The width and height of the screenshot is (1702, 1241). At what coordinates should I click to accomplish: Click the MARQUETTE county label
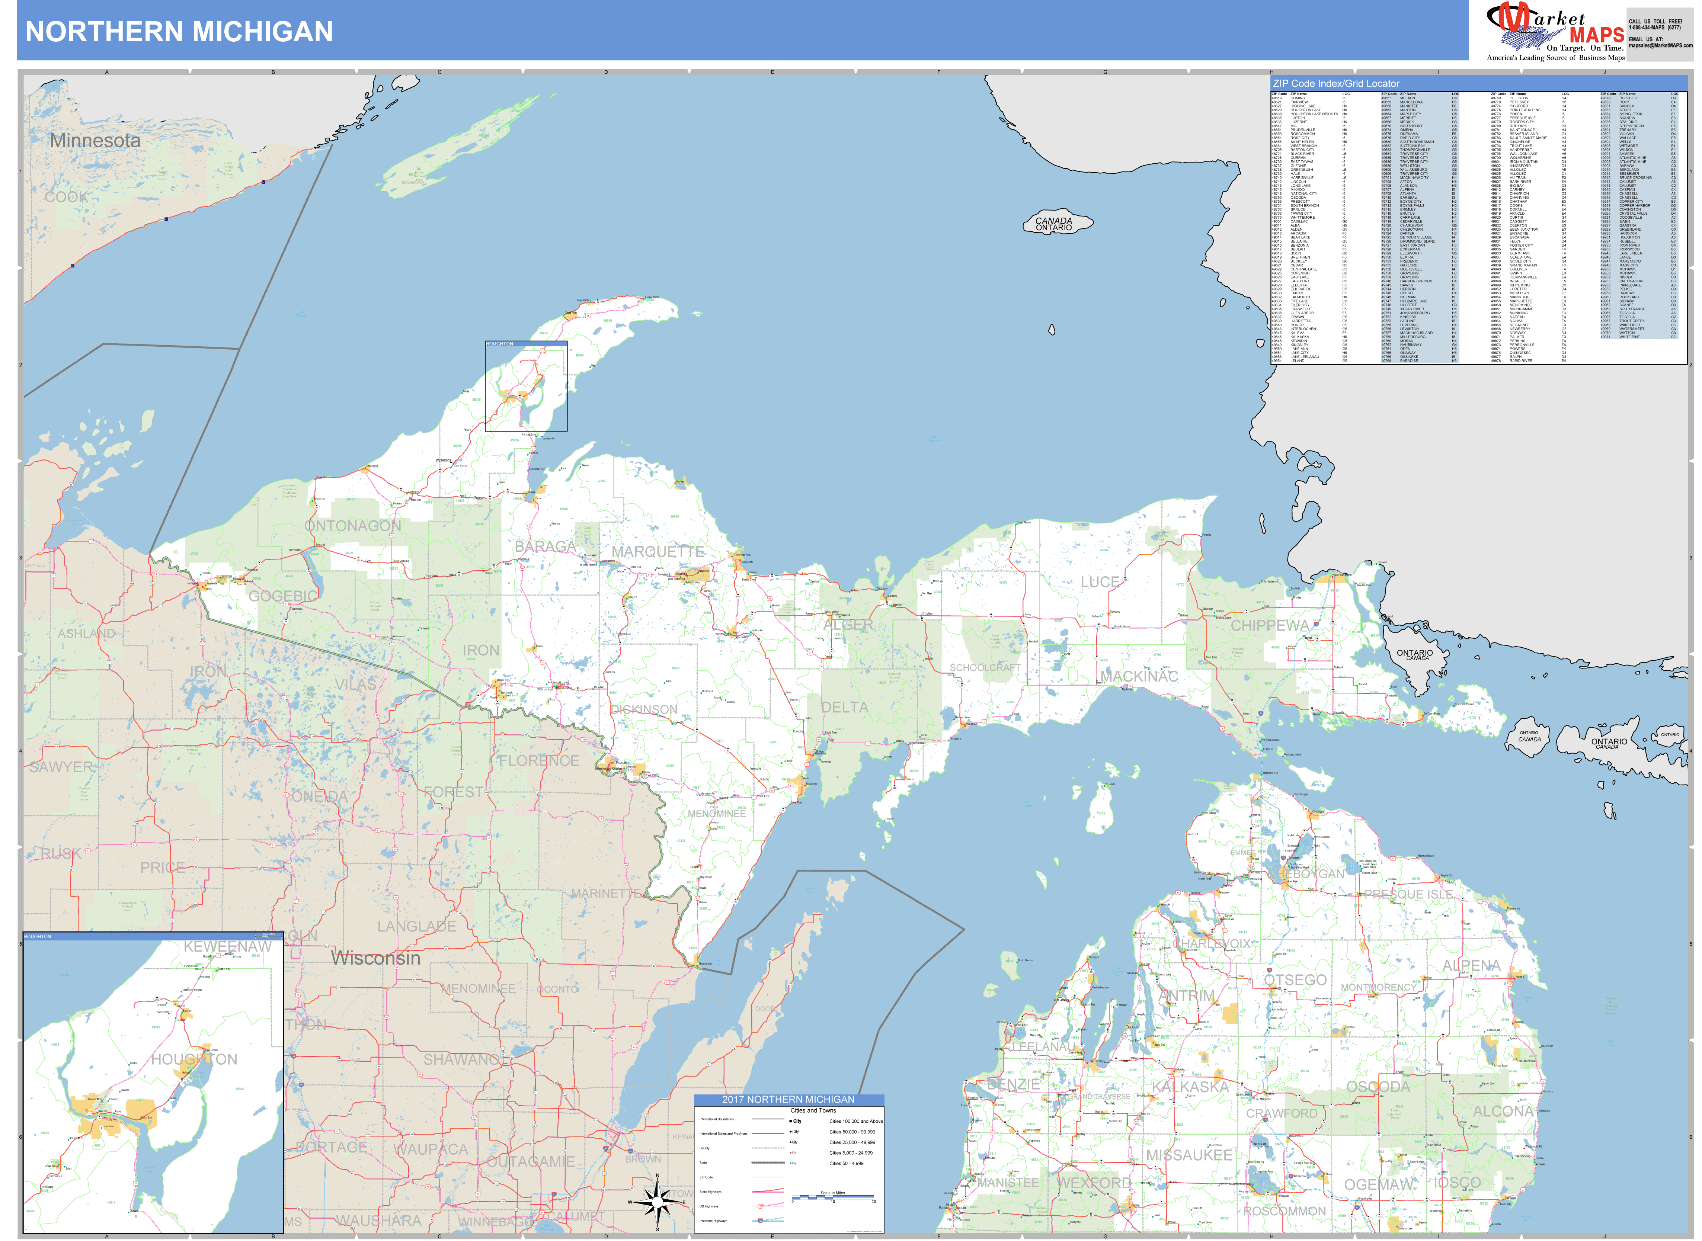tap(658, 552)
